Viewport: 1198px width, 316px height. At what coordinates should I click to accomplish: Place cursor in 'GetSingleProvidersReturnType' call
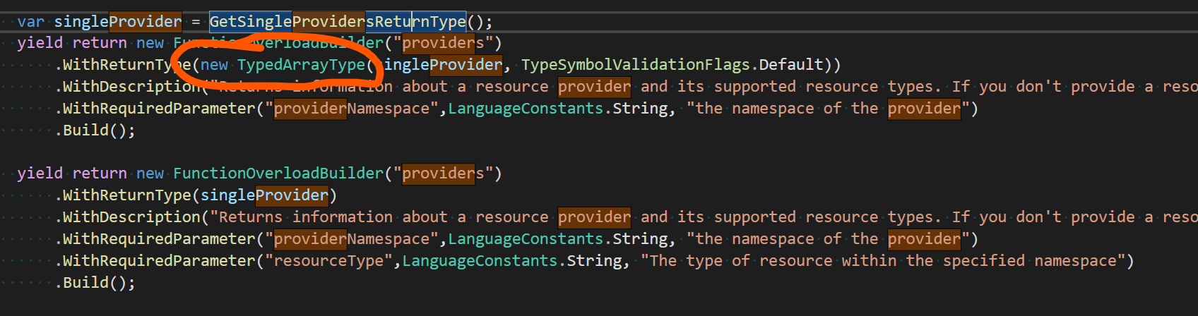(x=338, y=22)
